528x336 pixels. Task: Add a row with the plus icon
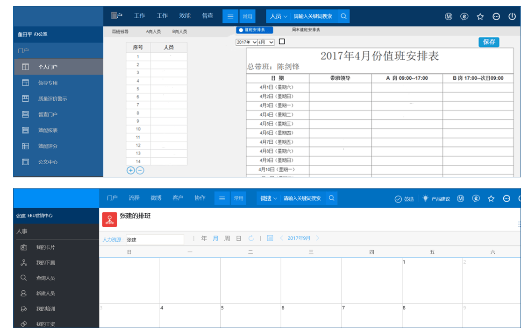click(x=131, y=170)
